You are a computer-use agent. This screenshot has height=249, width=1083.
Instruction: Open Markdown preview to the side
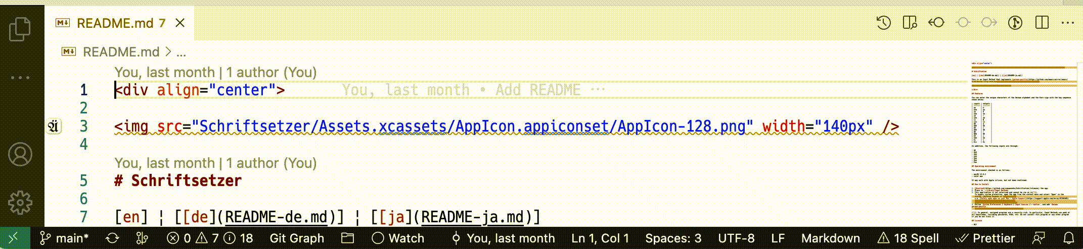[910, 23]
